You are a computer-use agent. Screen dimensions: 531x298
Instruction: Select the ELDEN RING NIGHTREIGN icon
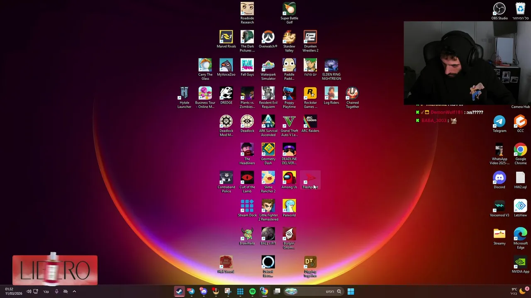(x=331, y=69)
